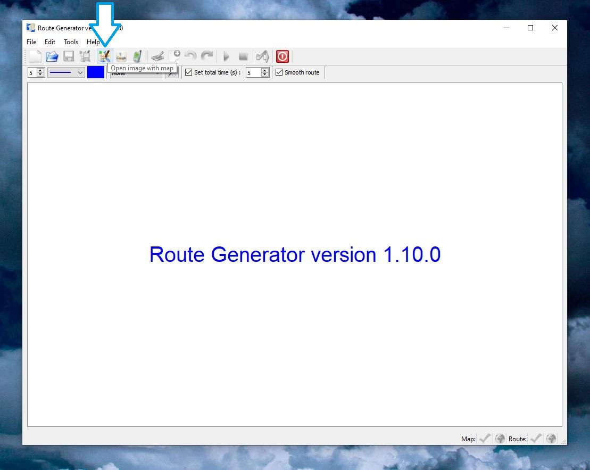Click the Undo arrow icon
The width and height of the screenshot is (590, 470).
(x=190, y=56)
